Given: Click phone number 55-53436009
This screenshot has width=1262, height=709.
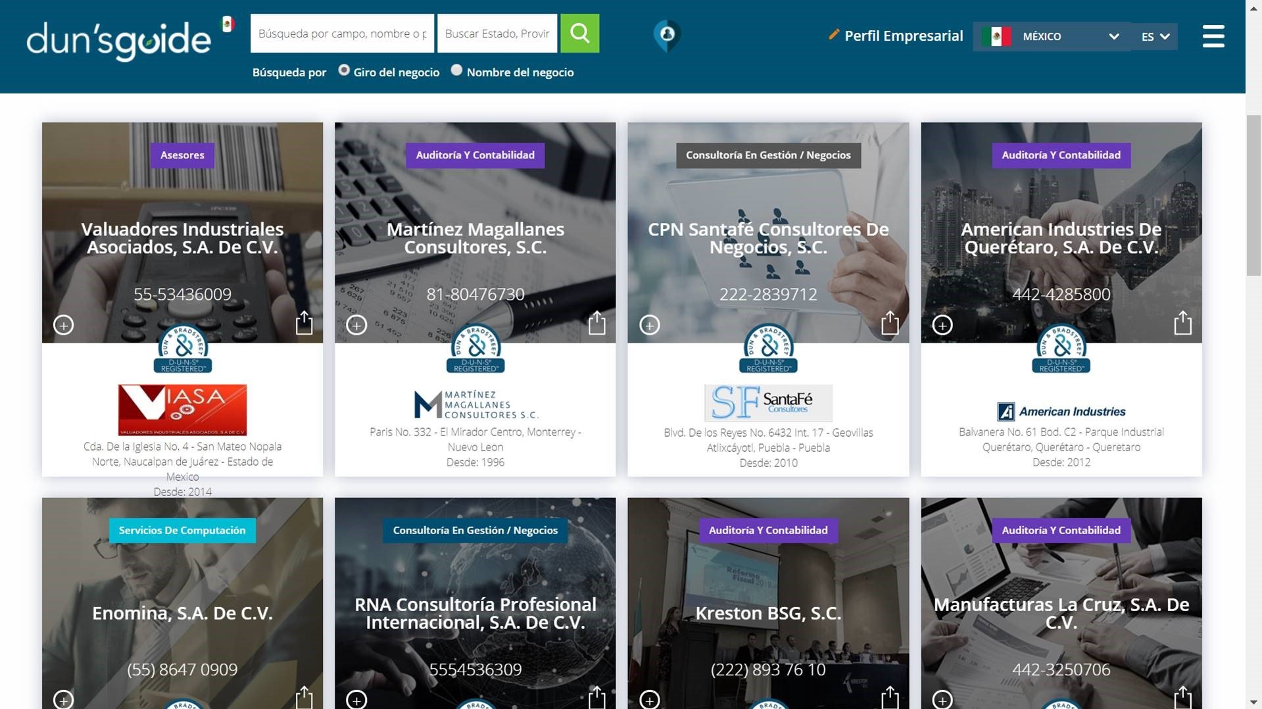Looking at the screenshot, I should 183,294.
